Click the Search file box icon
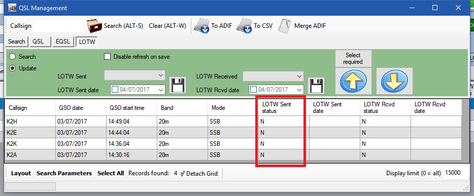474x196 pixels. pos(94,26)
